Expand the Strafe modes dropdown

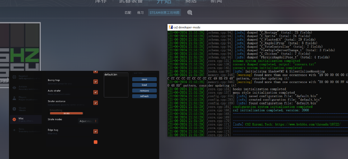coord(88,121)
